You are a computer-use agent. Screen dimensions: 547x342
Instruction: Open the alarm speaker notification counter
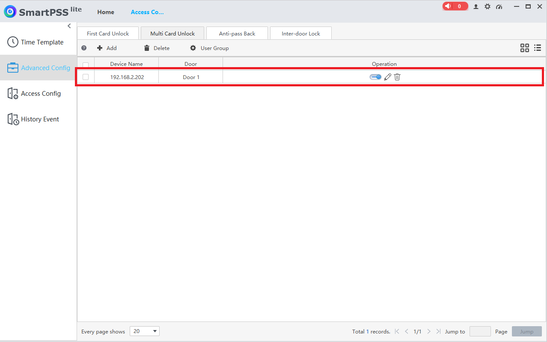[x=455, y=6]
